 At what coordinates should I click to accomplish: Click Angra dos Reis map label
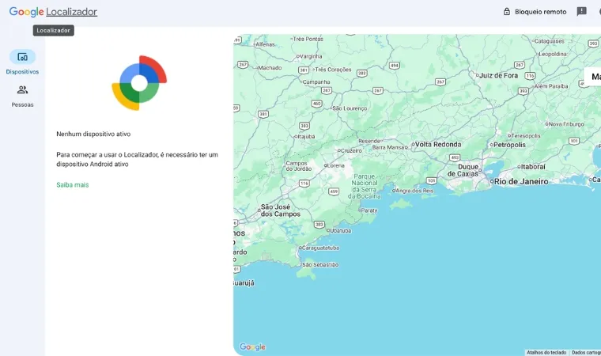pos(414,191)
